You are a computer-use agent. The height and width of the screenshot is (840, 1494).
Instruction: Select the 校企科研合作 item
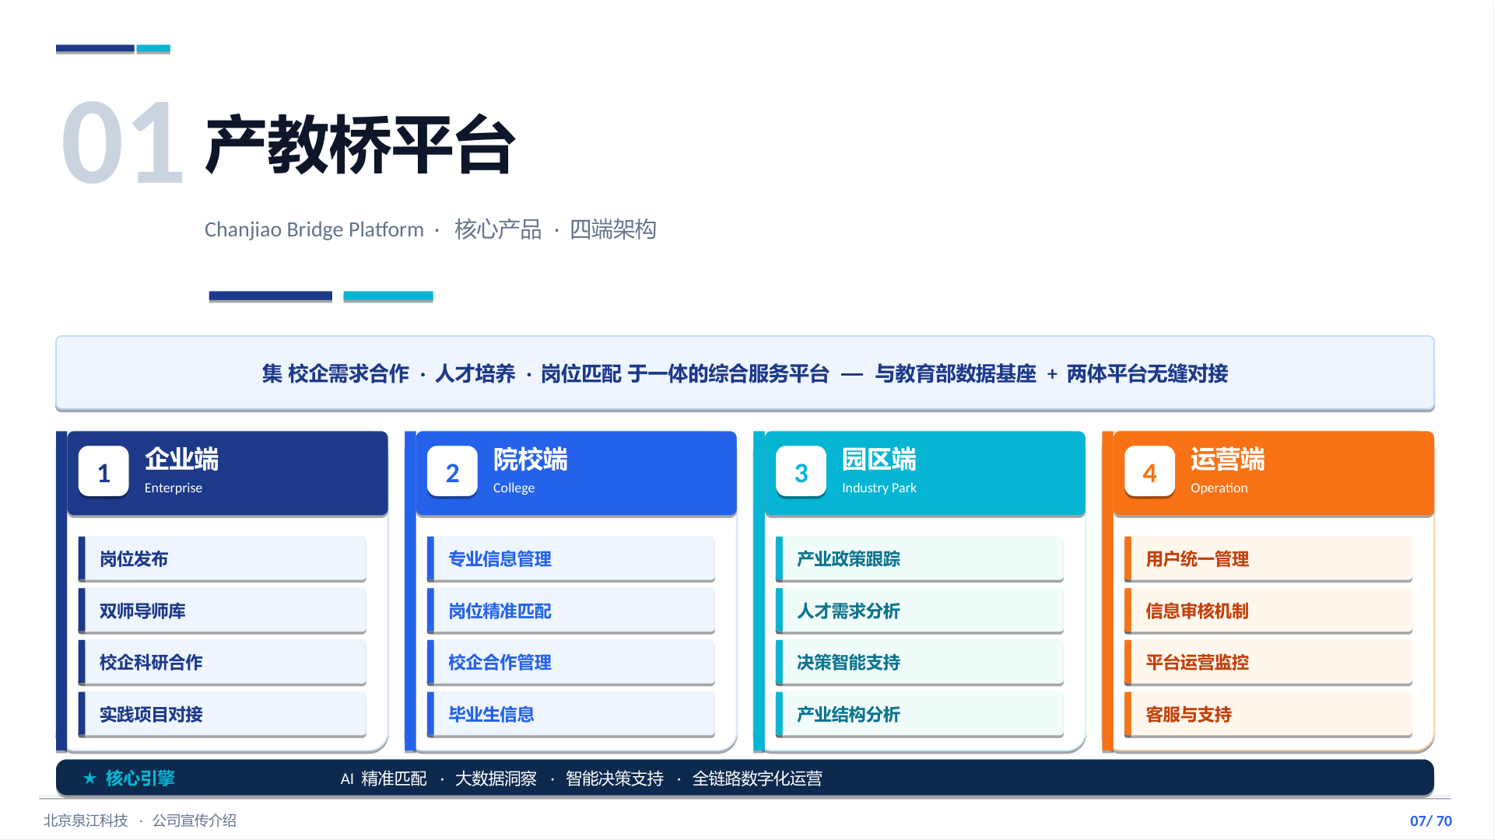pyautogui.click(x=223, y=662)
